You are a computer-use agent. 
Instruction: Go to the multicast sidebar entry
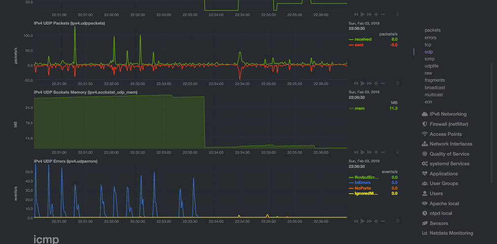(434, 95)
